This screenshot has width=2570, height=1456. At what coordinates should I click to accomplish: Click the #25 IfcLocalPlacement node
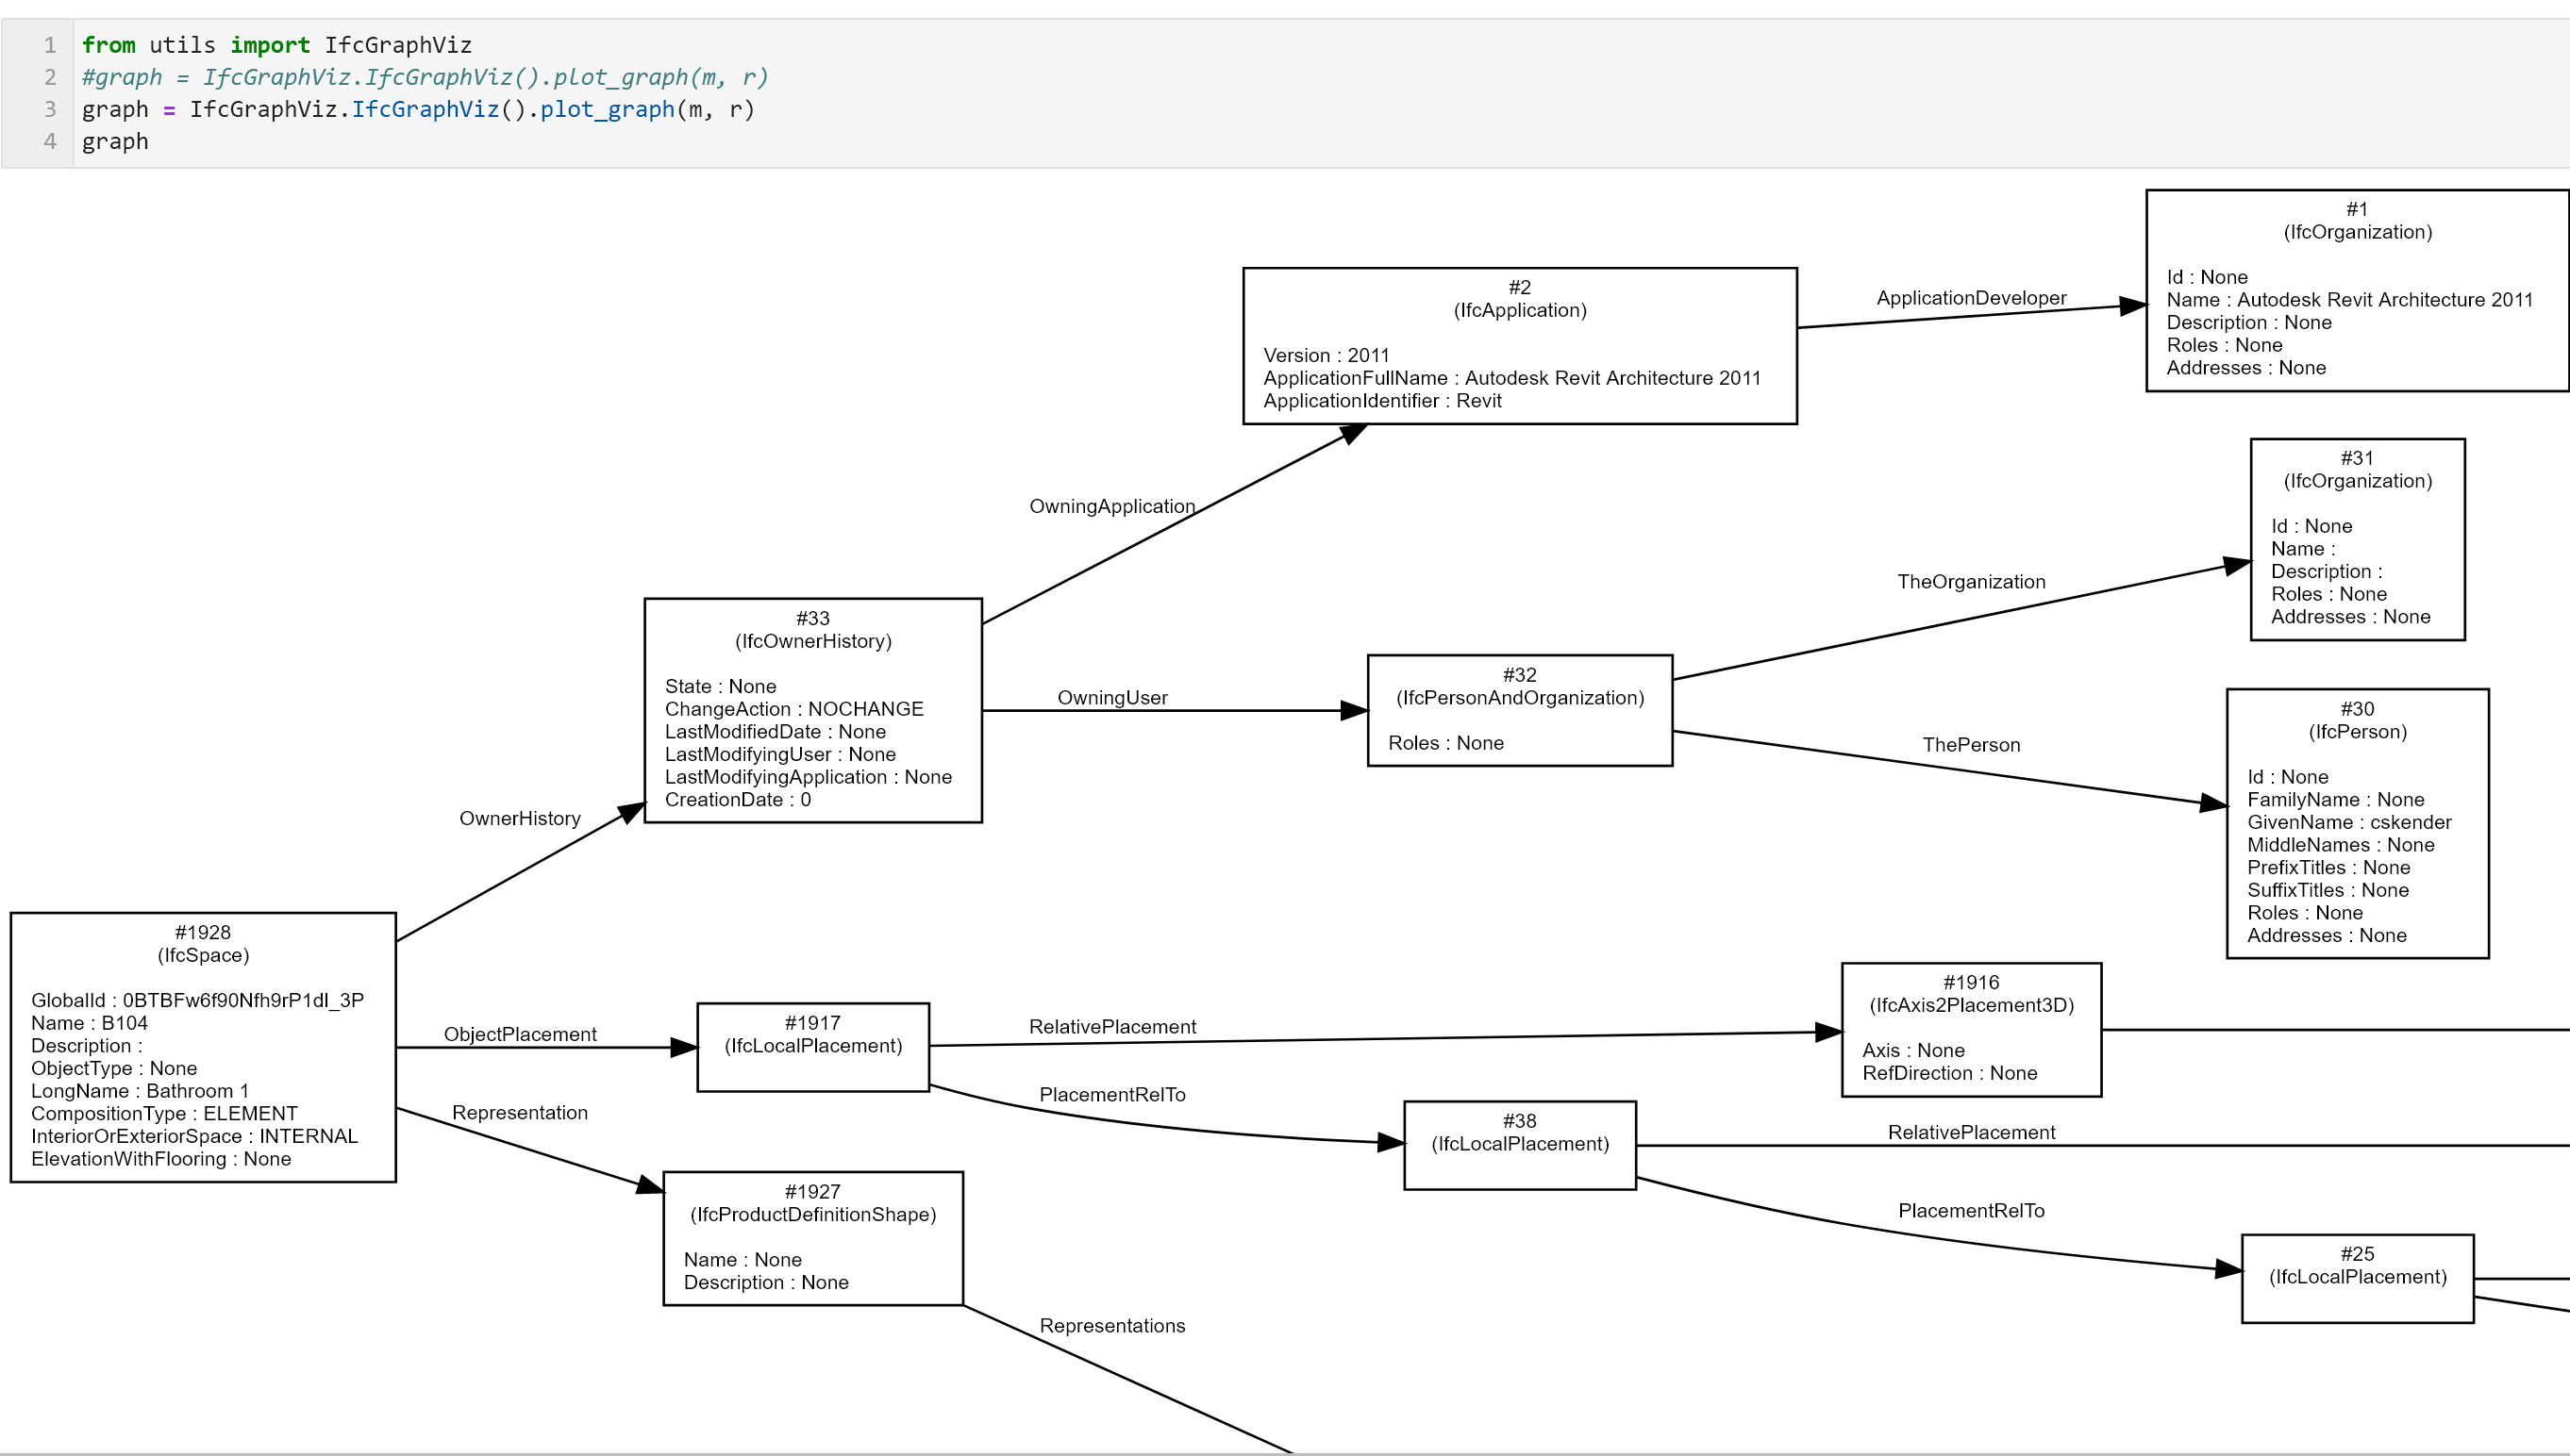2356,1278
